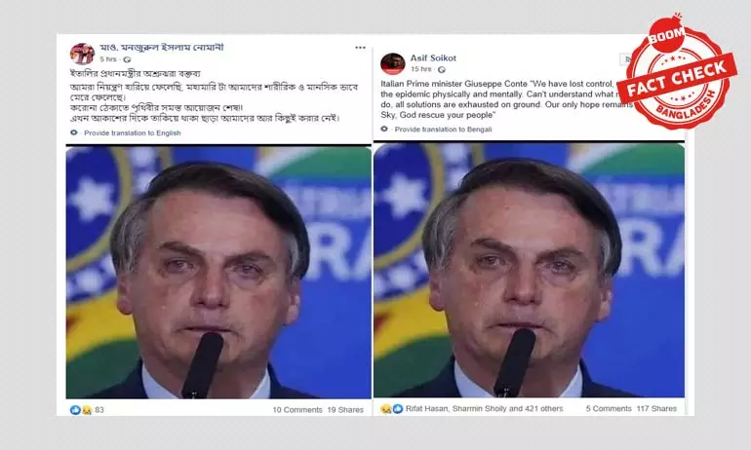Screen dimensions: 751x450
Task: Click the public globe icon beside 5 hrs
Action: pyautogui.click(x=127, y=59)
